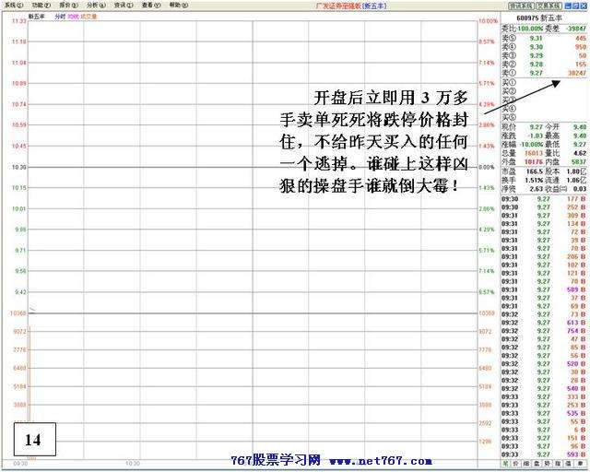Click the first tab at bottom of trade list

pos(506,465)
